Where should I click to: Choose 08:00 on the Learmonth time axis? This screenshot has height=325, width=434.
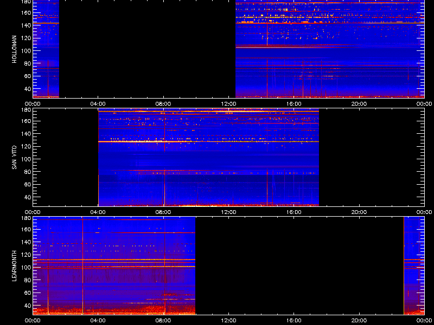tap(163, 321)
